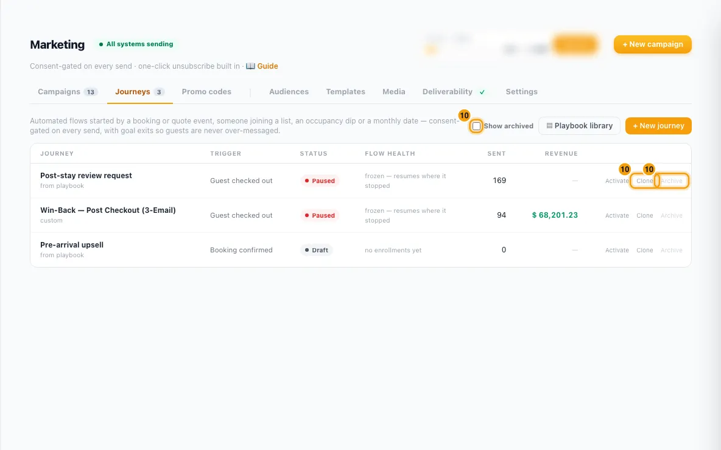Click the Marketing page heading

[57, 44]
